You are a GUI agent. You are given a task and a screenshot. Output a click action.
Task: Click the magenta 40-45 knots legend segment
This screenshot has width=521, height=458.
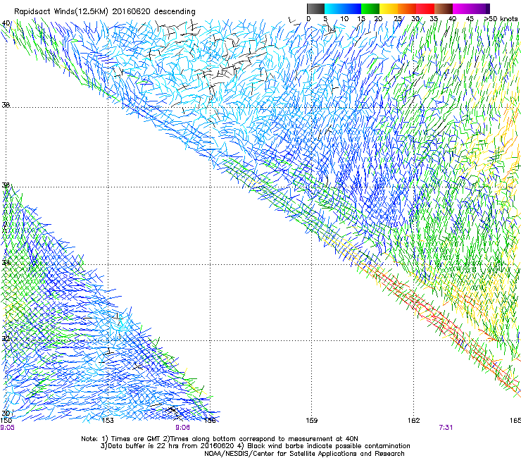[x=462, y=8]
